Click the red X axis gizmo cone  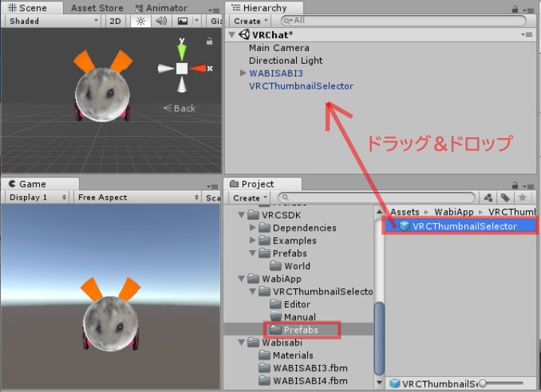(x=198, y=68)
